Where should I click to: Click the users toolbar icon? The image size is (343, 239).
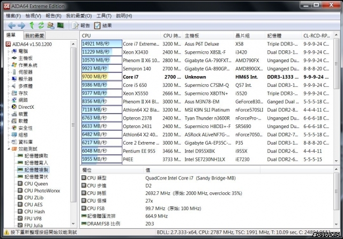click(x=51, y=26)
